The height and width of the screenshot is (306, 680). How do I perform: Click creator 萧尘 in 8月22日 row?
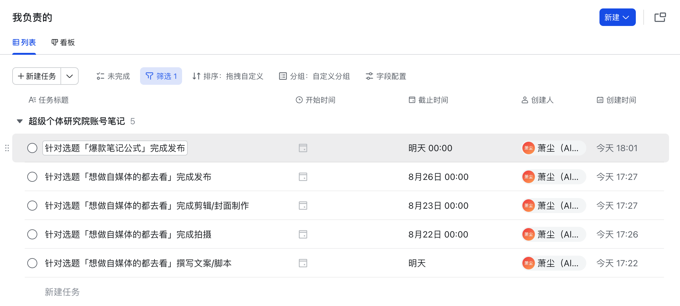click(553, 234)
